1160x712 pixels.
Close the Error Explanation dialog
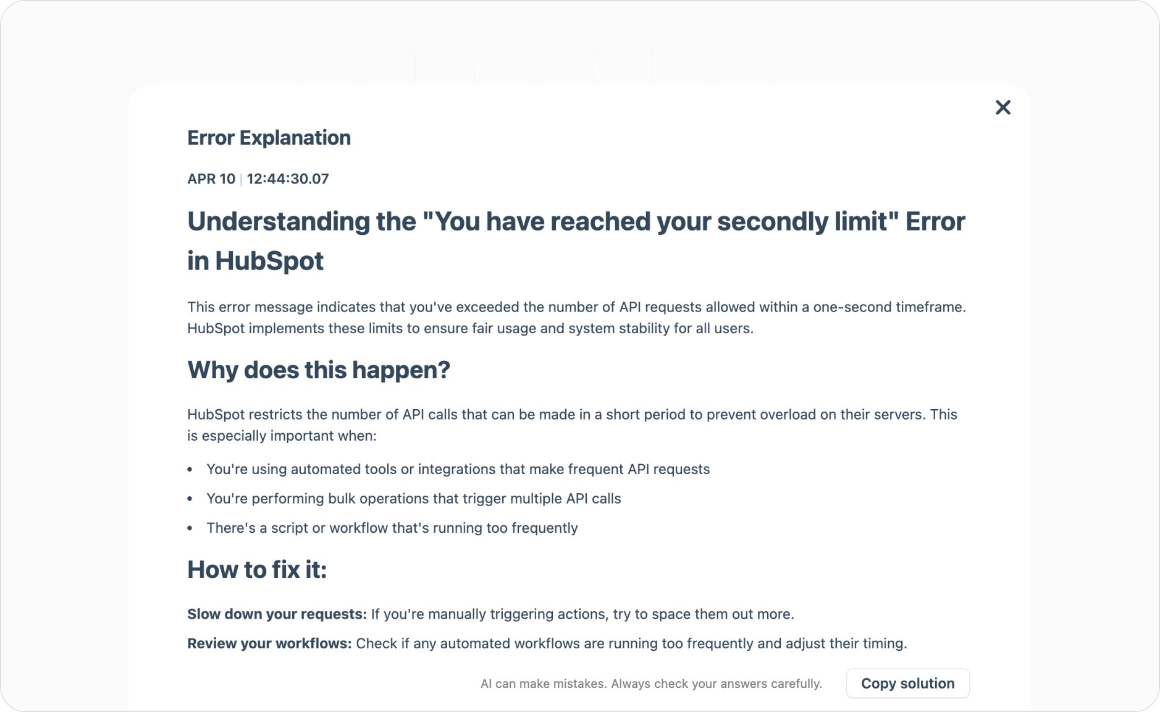coord(1003,108)
